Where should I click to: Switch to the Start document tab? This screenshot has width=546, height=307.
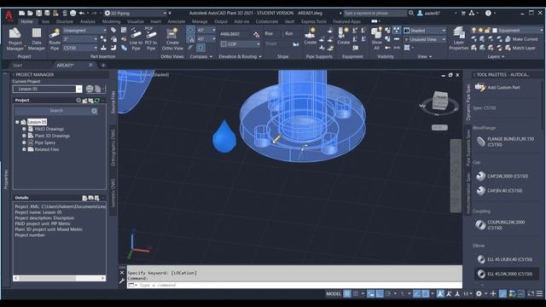[x=17, y=65]
